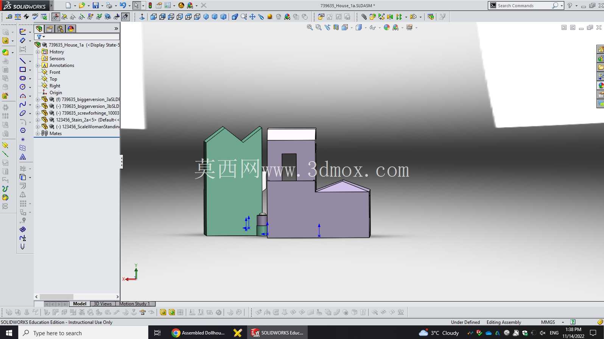The height and width of the screenshot is (339, 604).
Task: Click Help question mark icon
Action: point(570,5)
